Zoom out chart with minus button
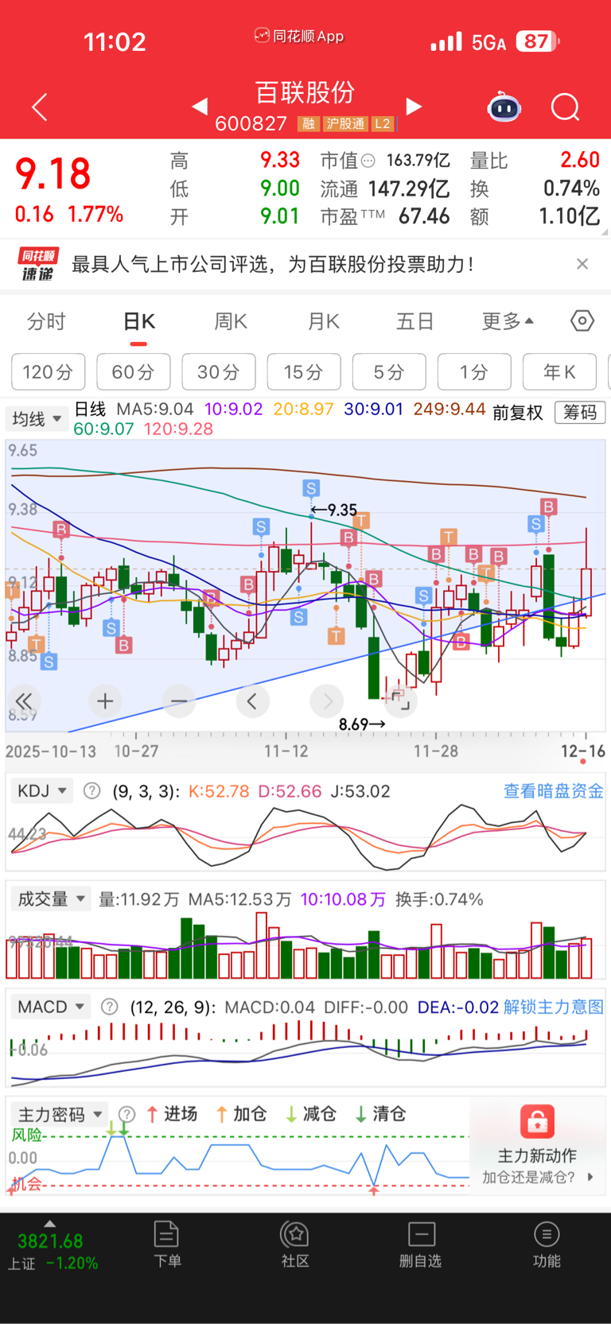Image resolution: width=611 pixels, height=1324 pixels. pos(179,701)
